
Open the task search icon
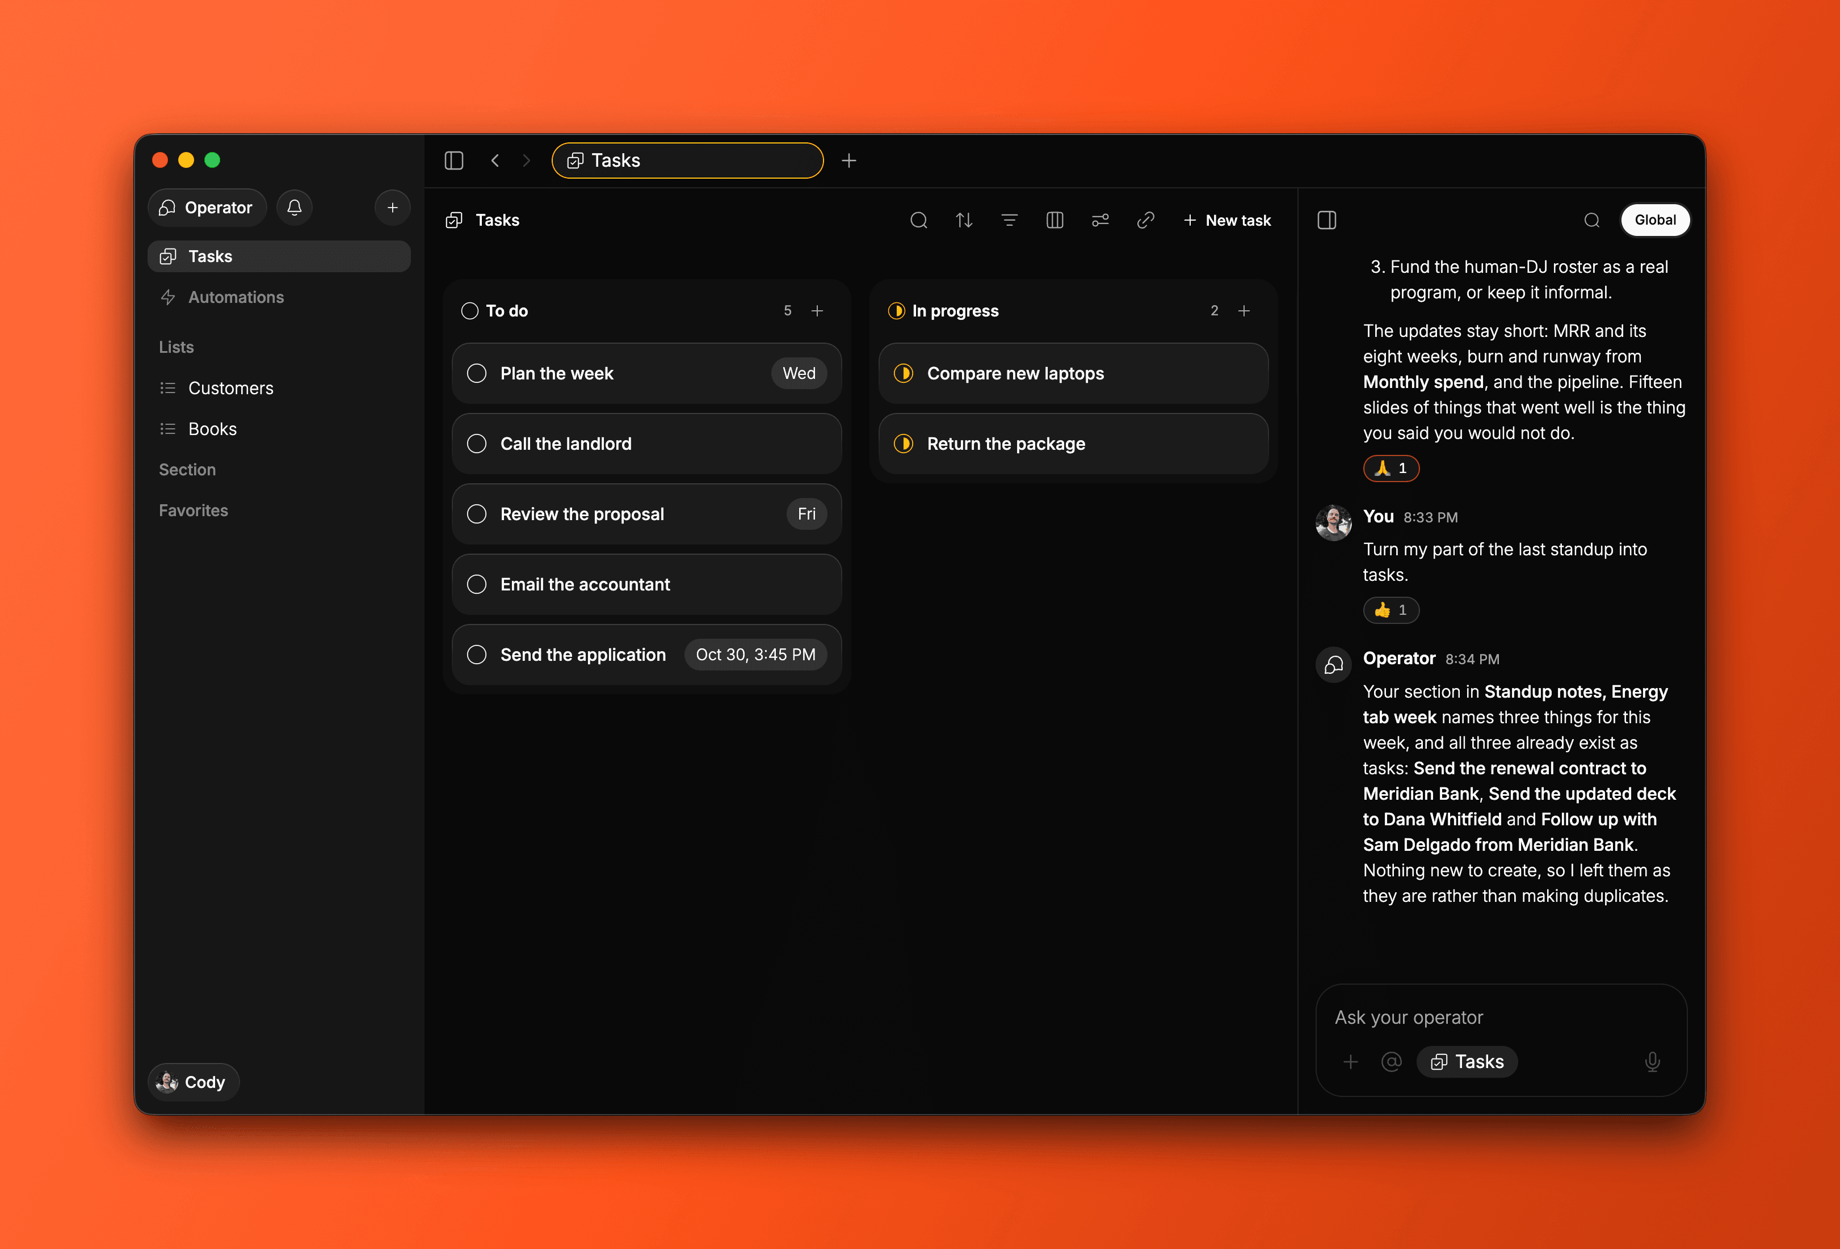tap(918, 220)
